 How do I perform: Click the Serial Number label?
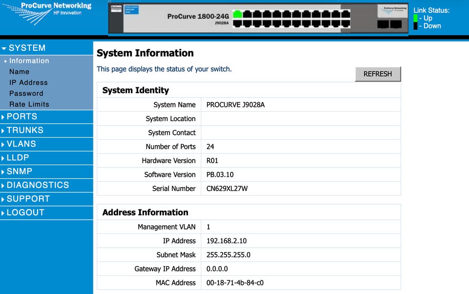(x=174, y=189)
